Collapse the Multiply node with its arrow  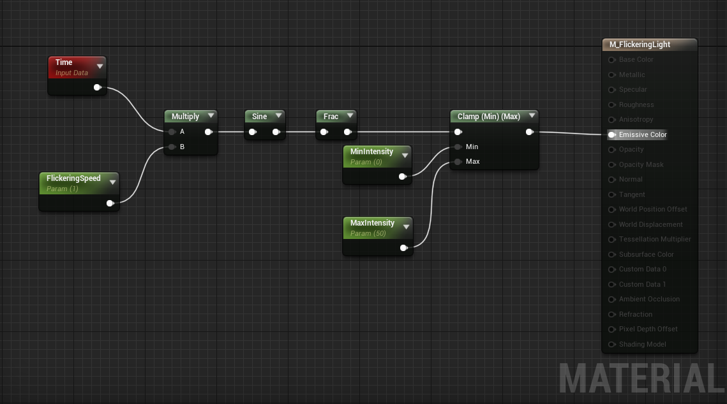click(x=211, y=116)
